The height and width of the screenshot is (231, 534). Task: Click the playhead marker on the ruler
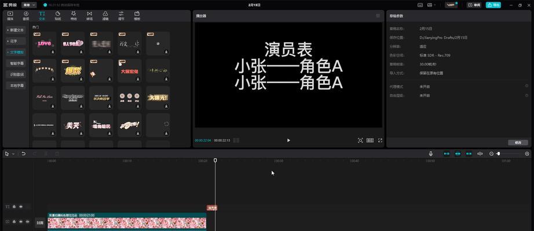215,160
